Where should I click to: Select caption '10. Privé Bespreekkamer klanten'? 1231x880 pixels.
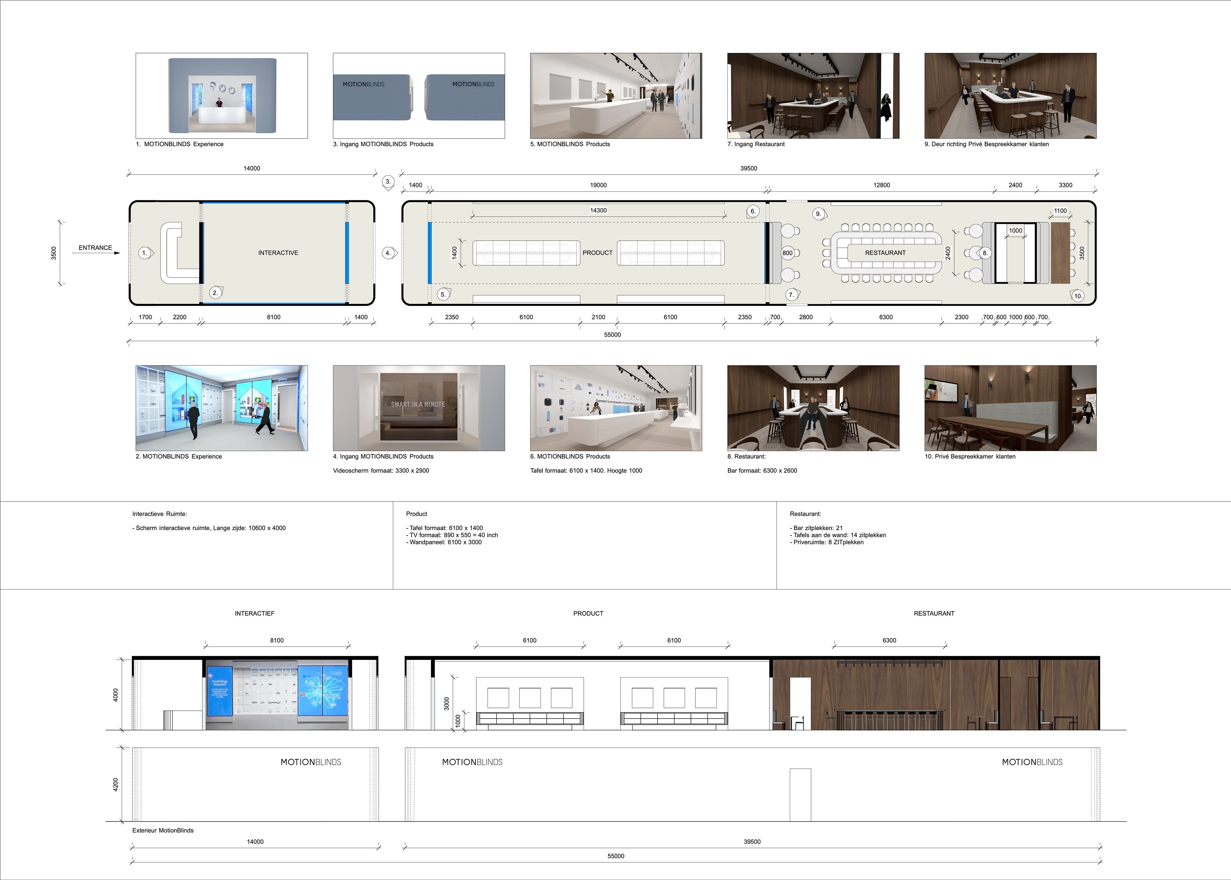tap(970, 456)
